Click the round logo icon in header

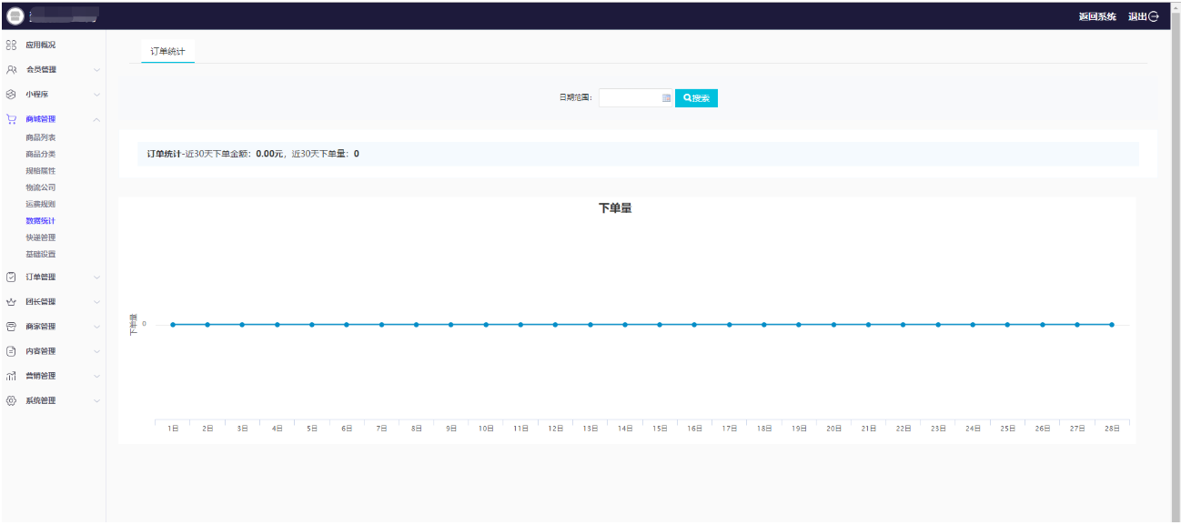point(15,15)
